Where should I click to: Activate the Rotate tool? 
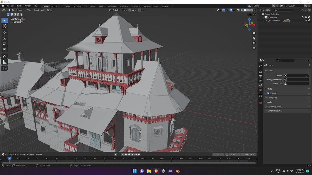point(5,38)
